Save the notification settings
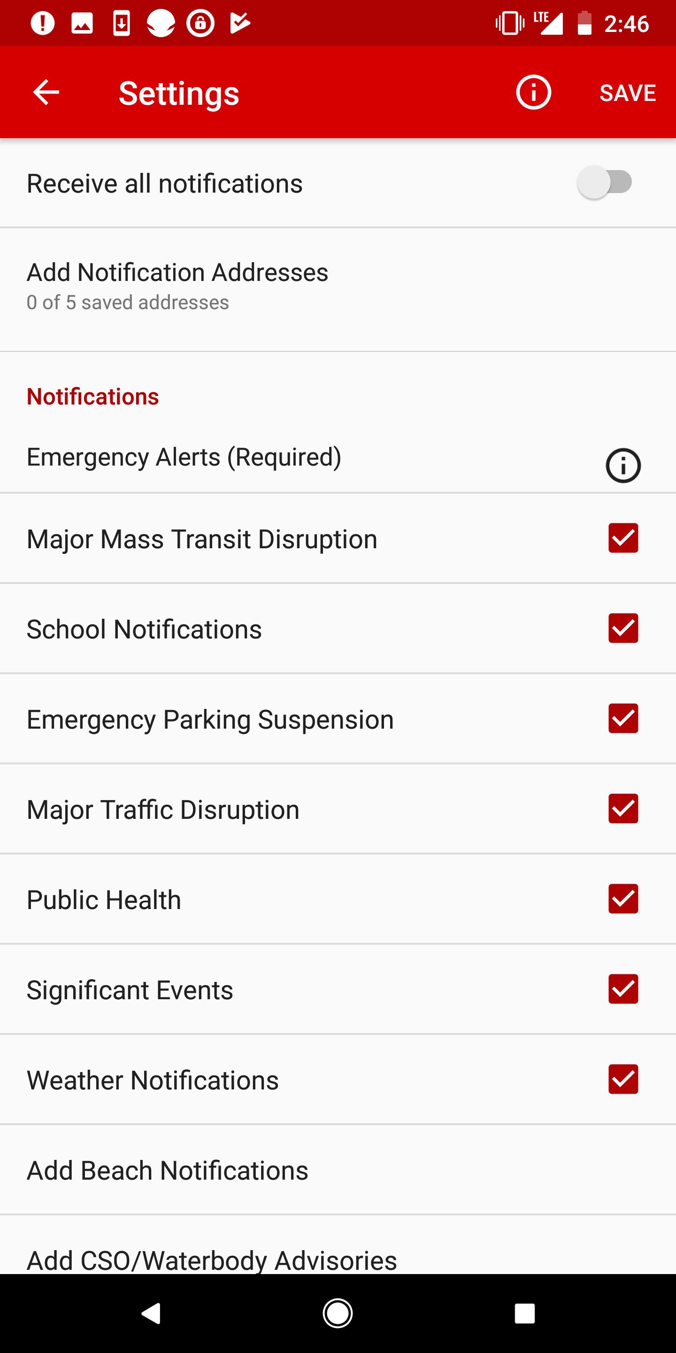The width and height of the screenshot is (676, 1353). [x=627, y=93]
